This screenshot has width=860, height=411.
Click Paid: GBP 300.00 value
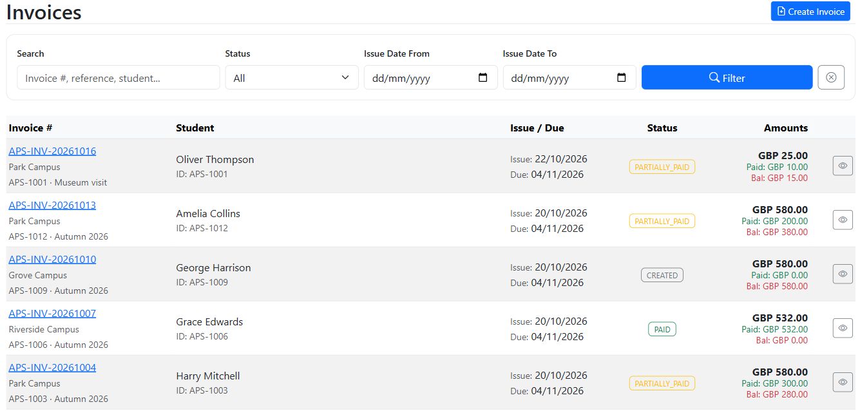pos(774,383)
